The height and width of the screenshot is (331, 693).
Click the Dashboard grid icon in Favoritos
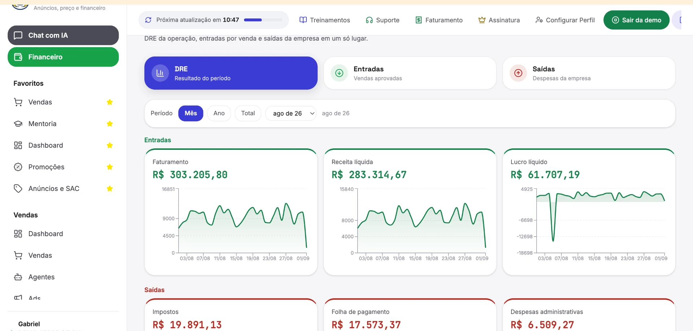[x=18, y=146]
